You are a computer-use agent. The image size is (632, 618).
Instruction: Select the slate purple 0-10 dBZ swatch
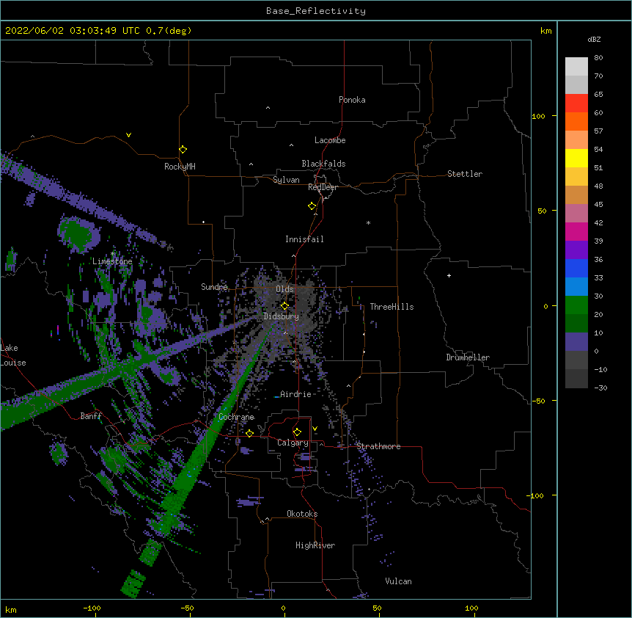(x=576, y=342)
